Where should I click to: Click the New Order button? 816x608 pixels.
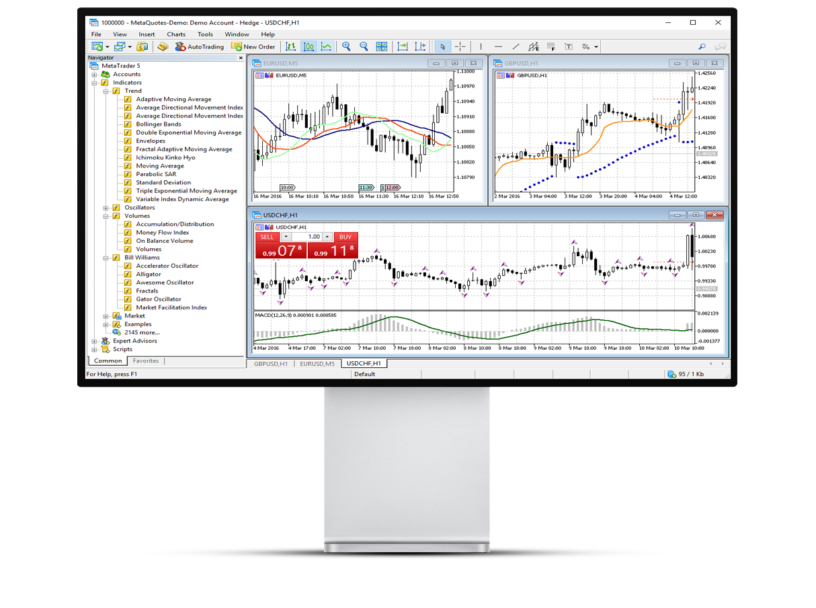(253, 46)
